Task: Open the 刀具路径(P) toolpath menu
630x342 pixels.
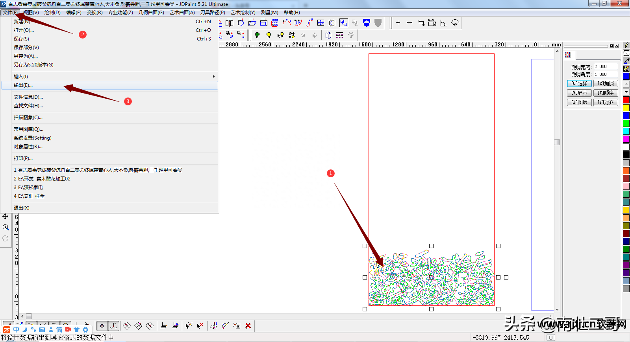Action: [213, 13]
